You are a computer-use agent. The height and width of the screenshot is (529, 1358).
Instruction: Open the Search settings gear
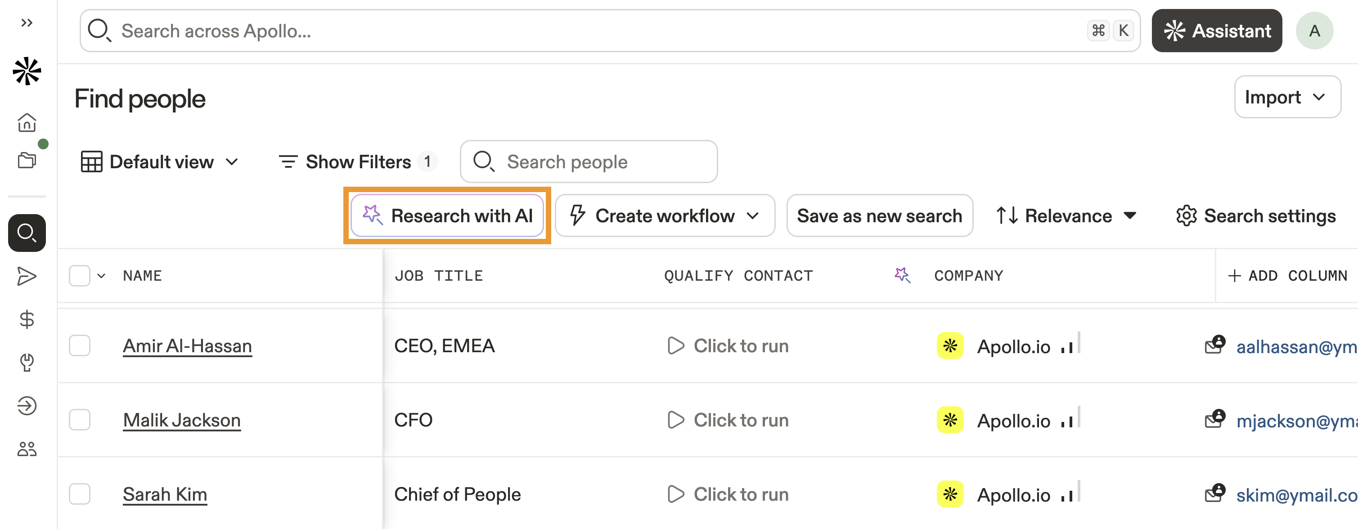(x=1255, y=216)
